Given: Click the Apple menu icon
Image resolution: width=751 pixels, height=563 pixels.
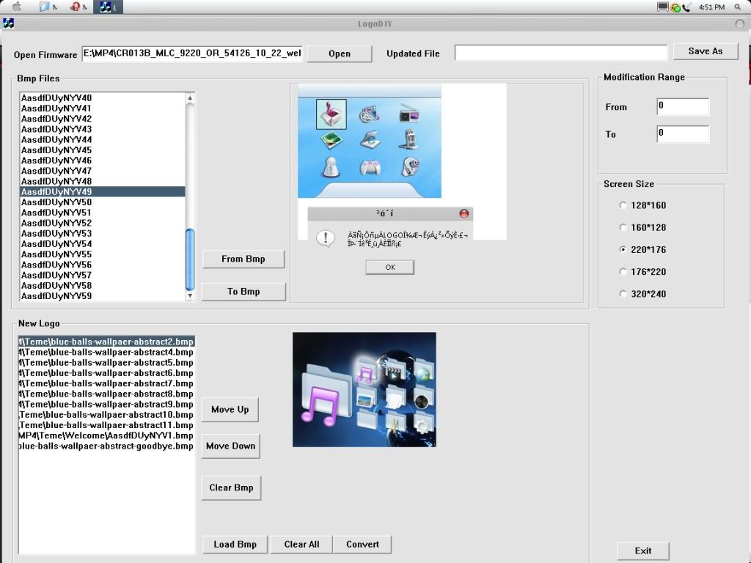Looking at the screenshot, I should point(16,7).
